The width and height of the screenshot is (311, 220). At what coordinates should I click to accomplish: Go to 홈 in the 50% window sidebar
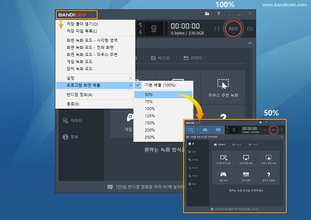point(191,144)
